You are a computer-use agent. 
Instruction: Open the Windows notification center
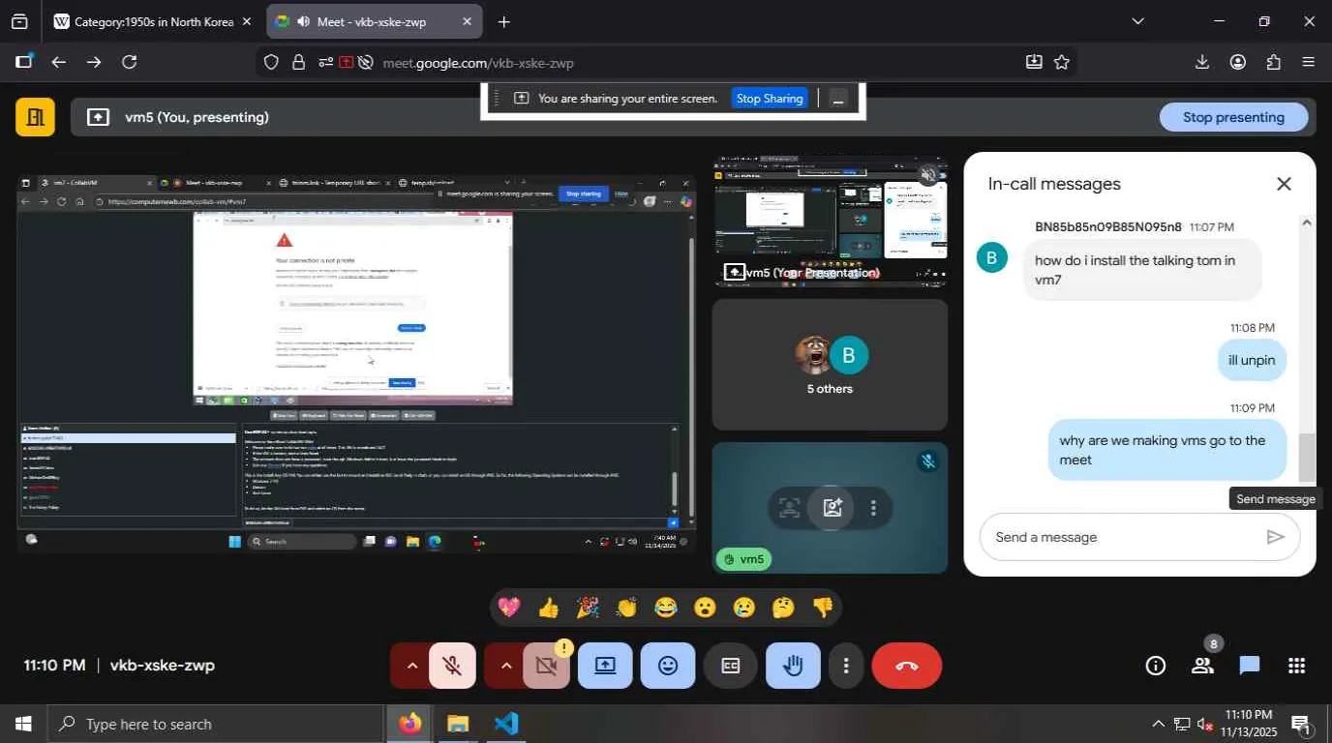[x=1302, y=724]
